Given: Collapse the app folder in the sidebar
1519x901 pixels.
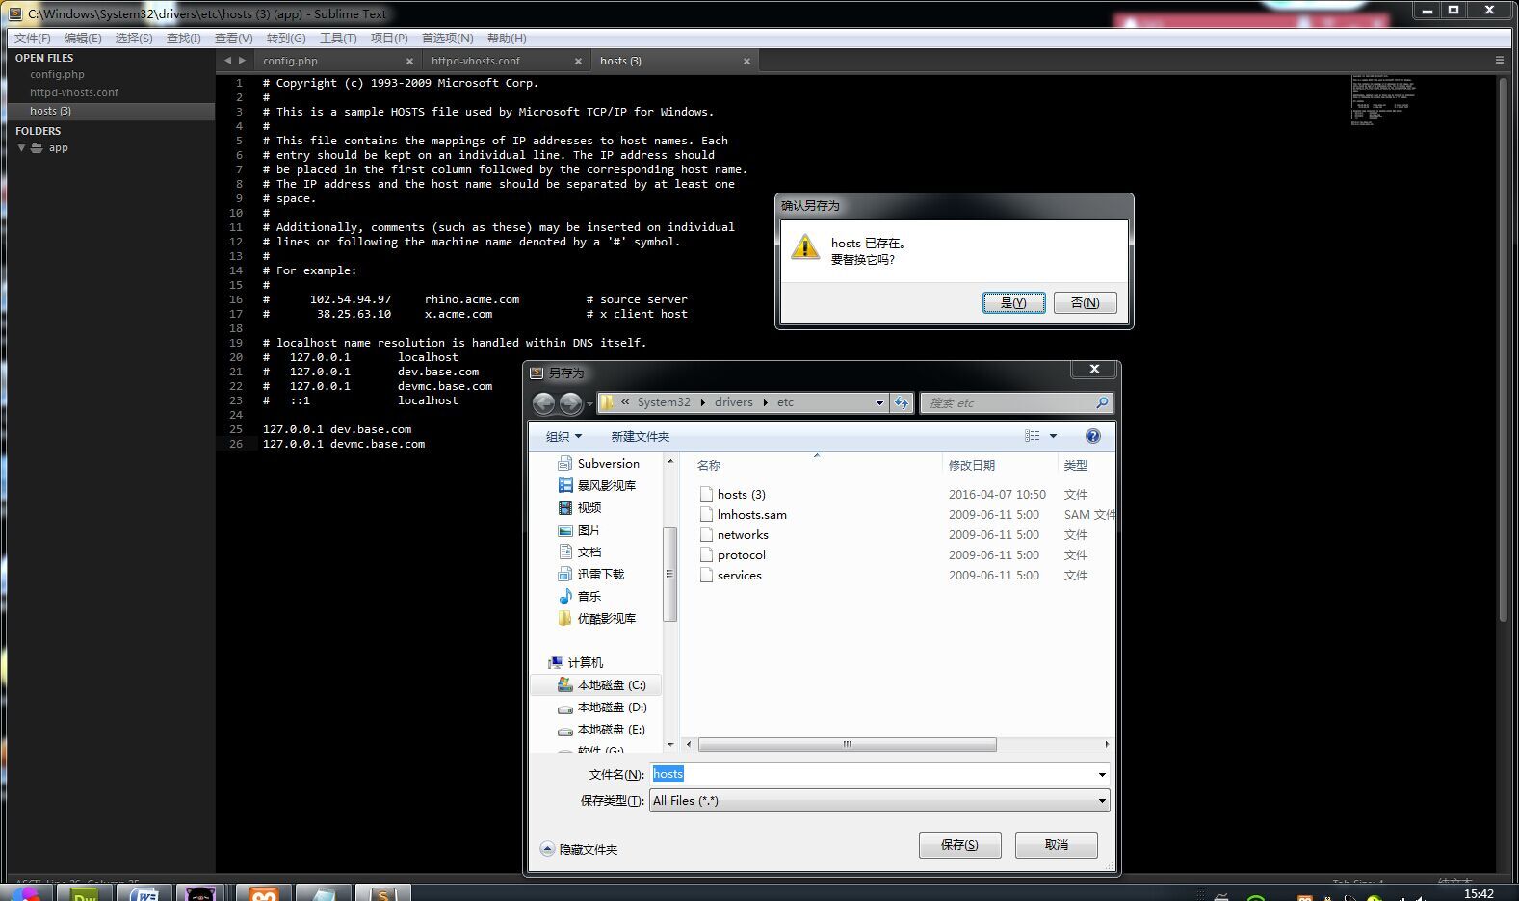Looking at the screenshot, I should (x=21, y=148).
